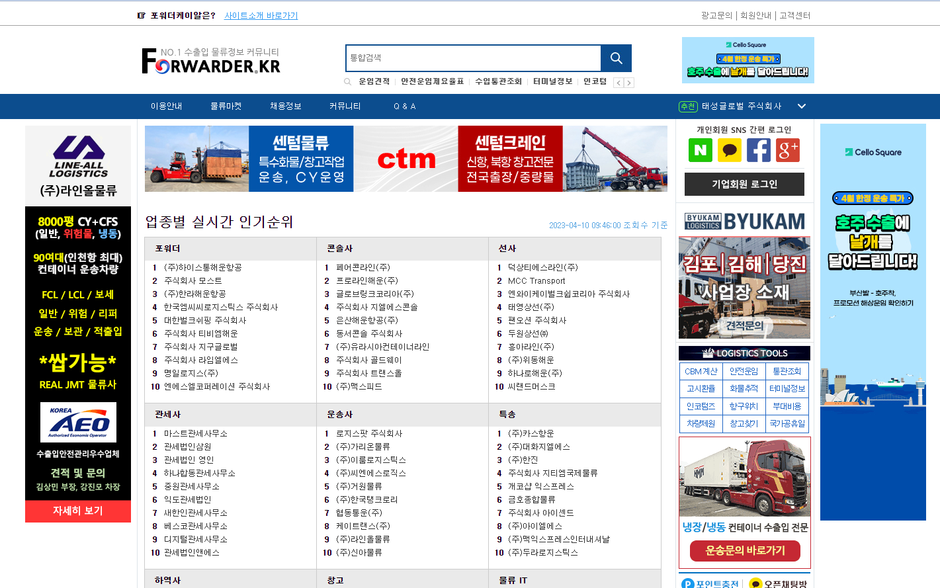This screenshot has height=588, width=940.
Task: Open 안전운임 logistics tool
Action: pyautogui.click(x=744, y=372)
